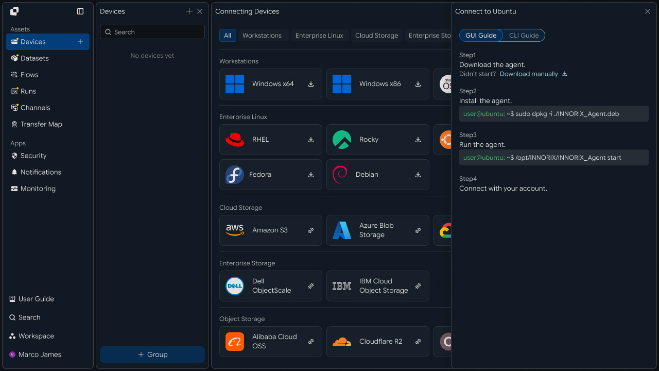This screenshot has height=371, width=659.
Task: Download the Windows x64 agent
Action: click(311, 84)
